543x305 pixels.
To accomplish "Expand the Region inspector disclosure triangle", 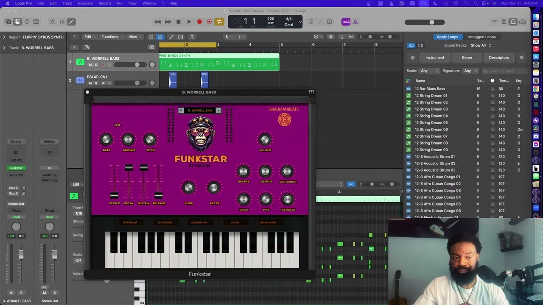I will coord(4,37).
